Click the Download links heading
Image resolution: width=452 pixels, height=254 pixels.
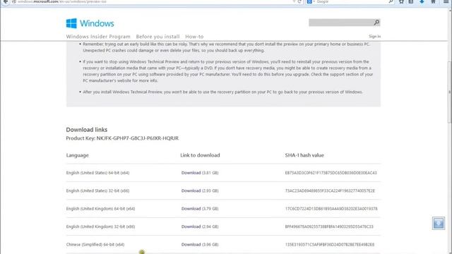coord(86,130)
